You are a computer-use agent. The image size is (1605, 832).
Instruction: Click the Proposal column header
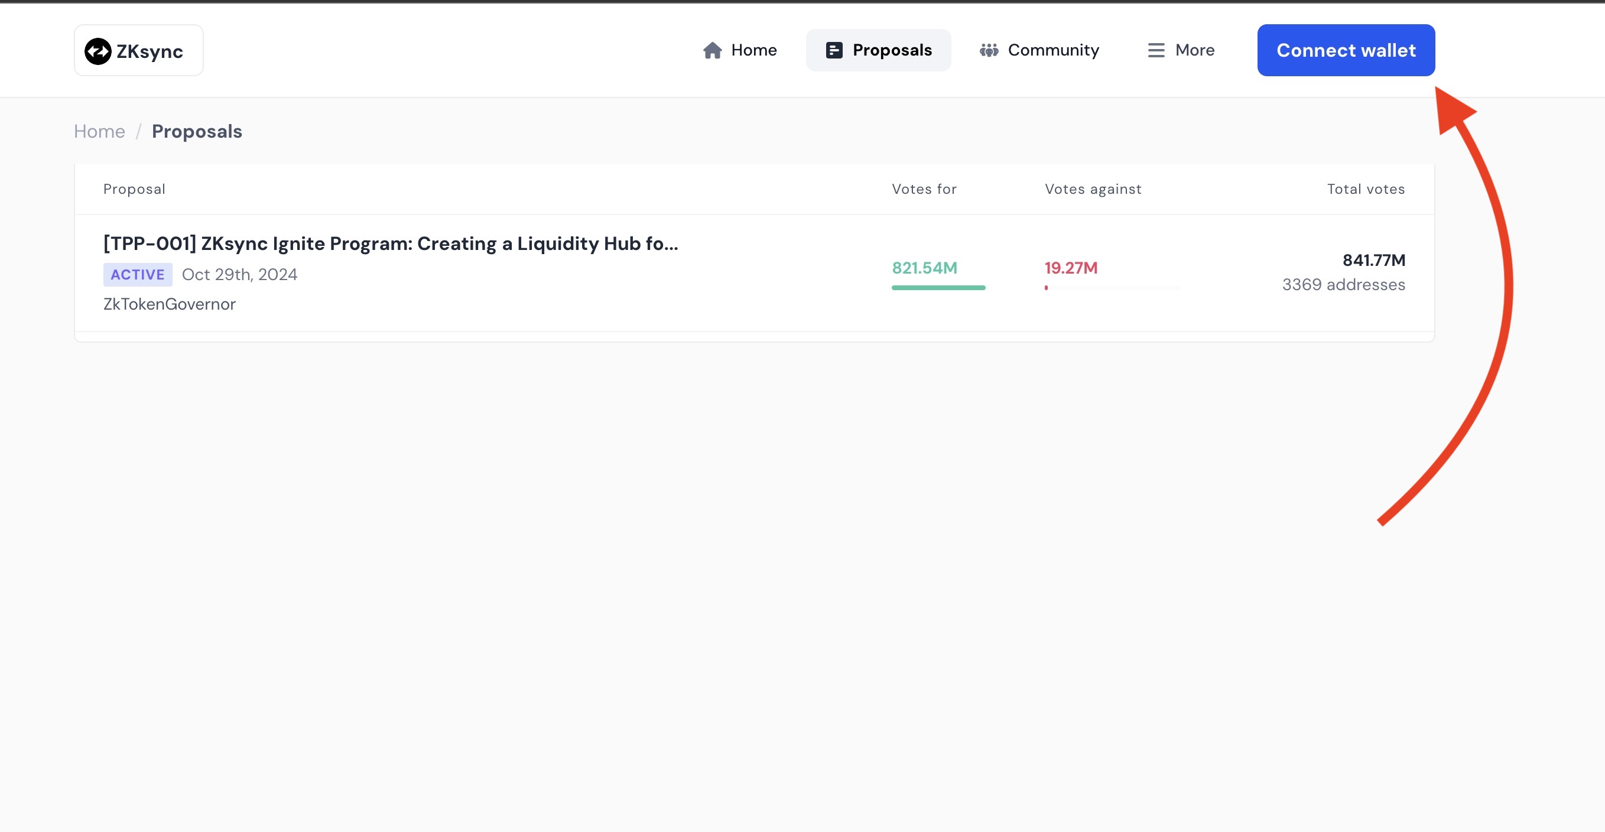coord(135,190)
